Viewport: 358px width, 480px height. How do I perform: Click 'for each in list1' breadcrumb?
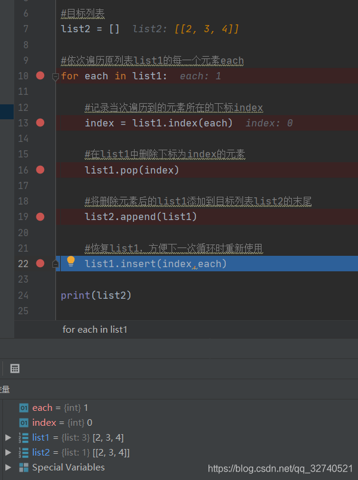click(95, 330)
